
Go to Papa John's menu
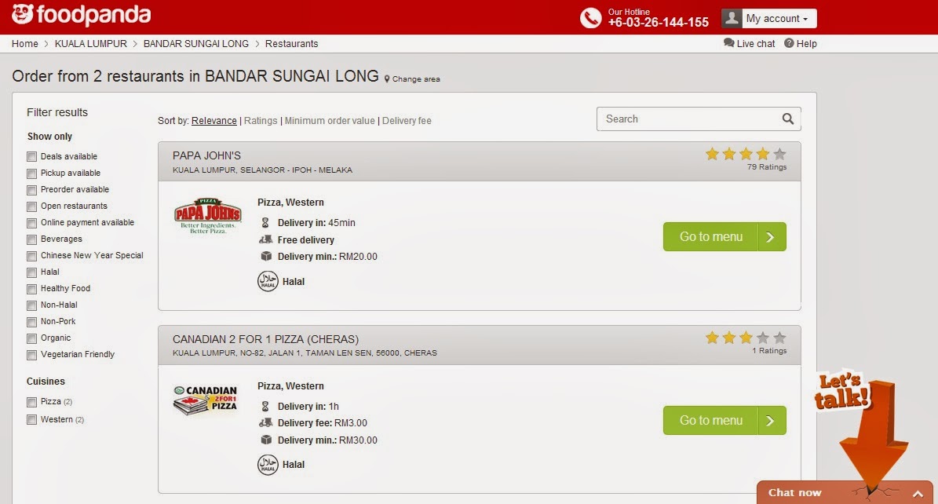(x=724, y=237)
